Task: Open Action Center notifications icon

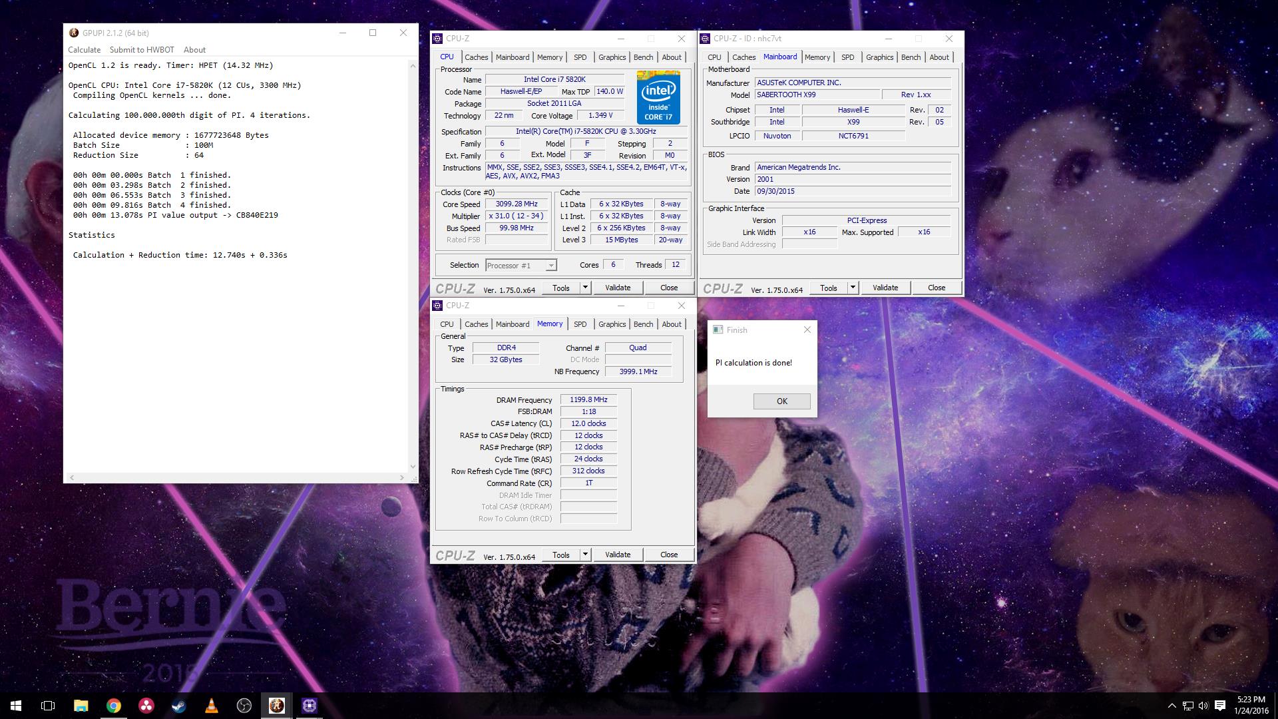Action: click(1220, 706)
